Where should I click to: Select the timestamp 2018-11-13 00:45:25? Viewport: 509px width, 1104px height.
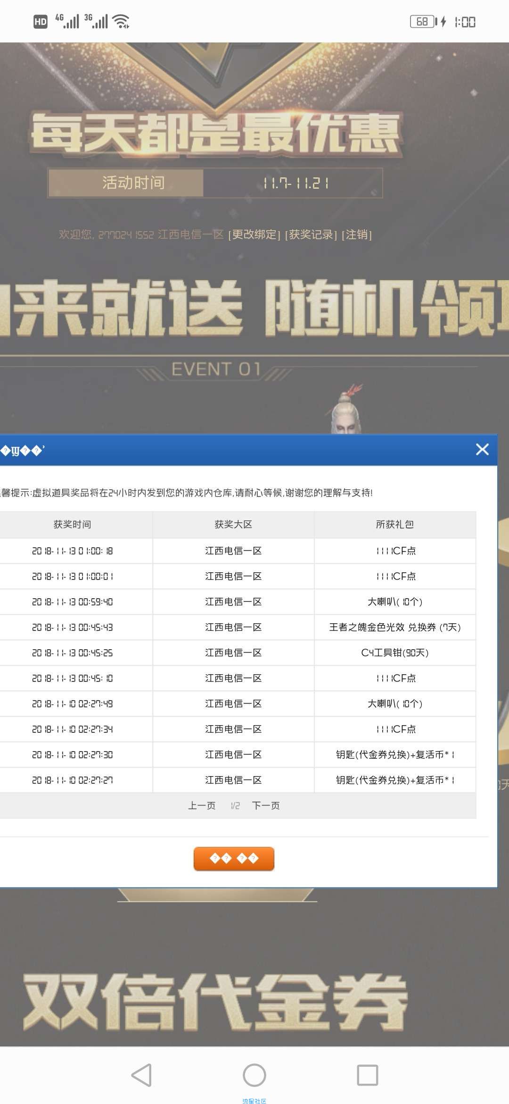pyautogui.click(x=72, y=652)
